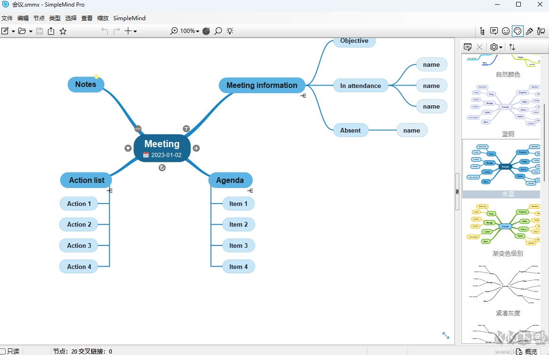Viewport: 549px width, 355px height.
Task: Open the map notes panel icon
Action: (x=494, y=31)
